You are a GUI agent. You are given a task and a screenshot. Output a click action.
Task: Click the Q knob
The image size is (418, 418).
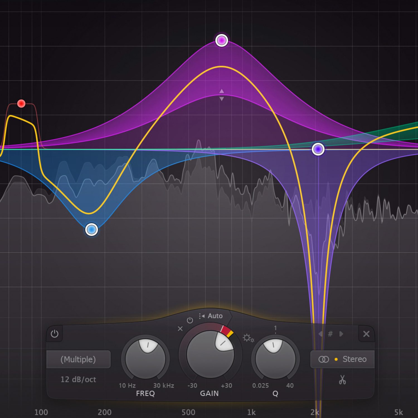click(x=275, y=359)
